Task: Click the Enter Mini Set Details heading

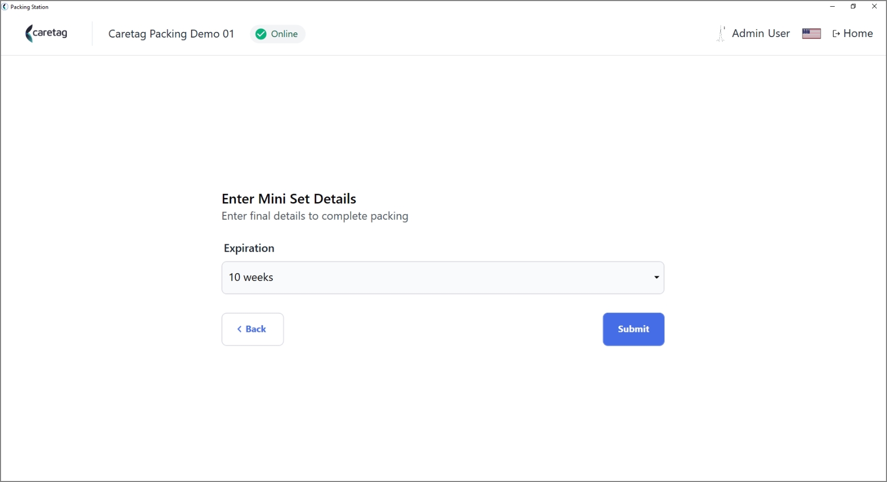Action: pyautogui.click(x=289, y=199)
